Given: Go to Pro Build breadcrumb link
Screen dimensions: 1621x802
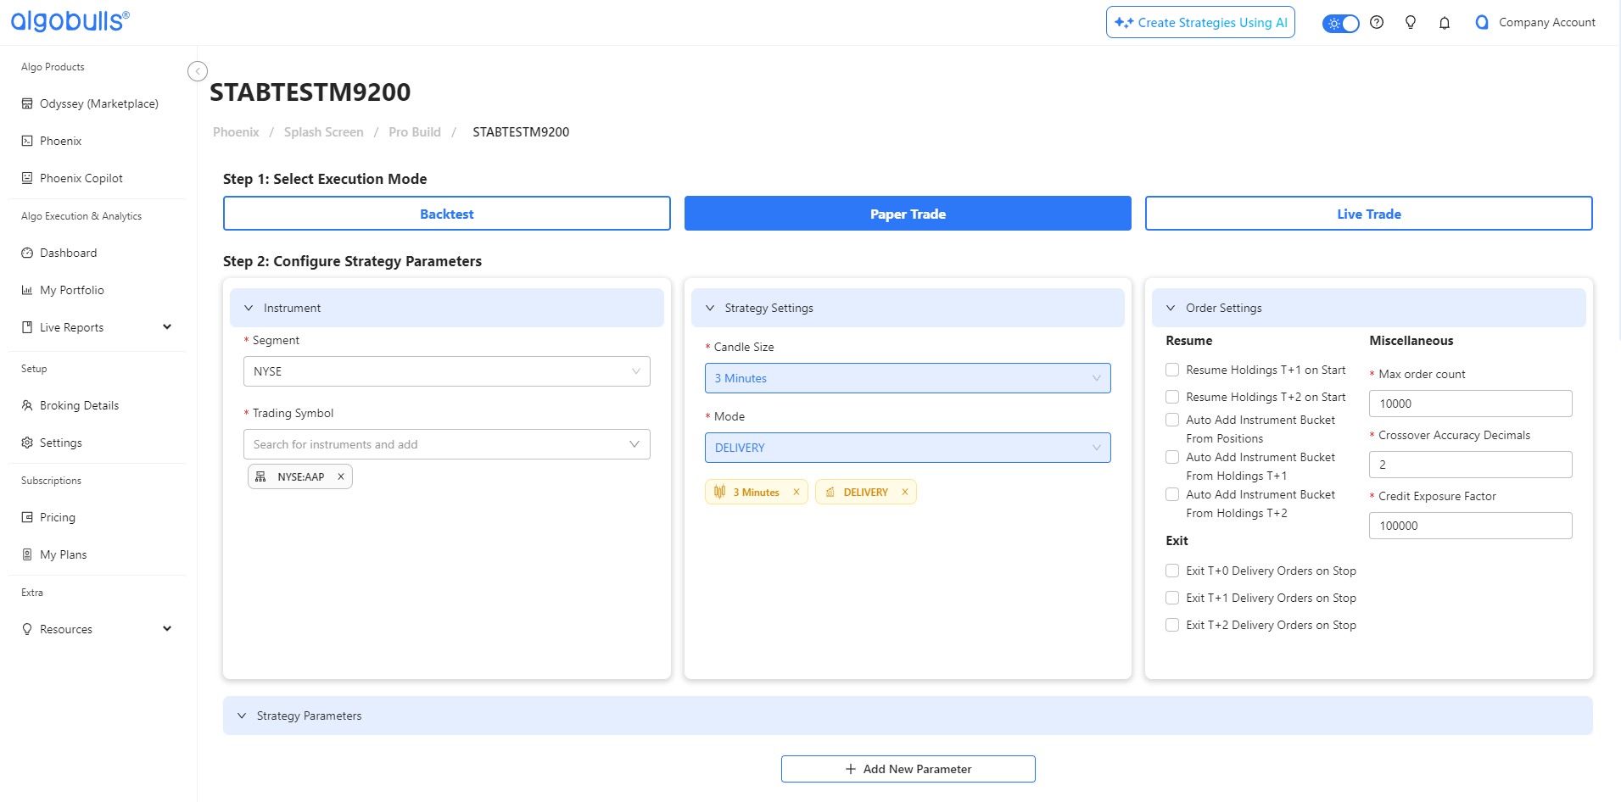Looking at the screenshot, I should (x=415, y=132).
